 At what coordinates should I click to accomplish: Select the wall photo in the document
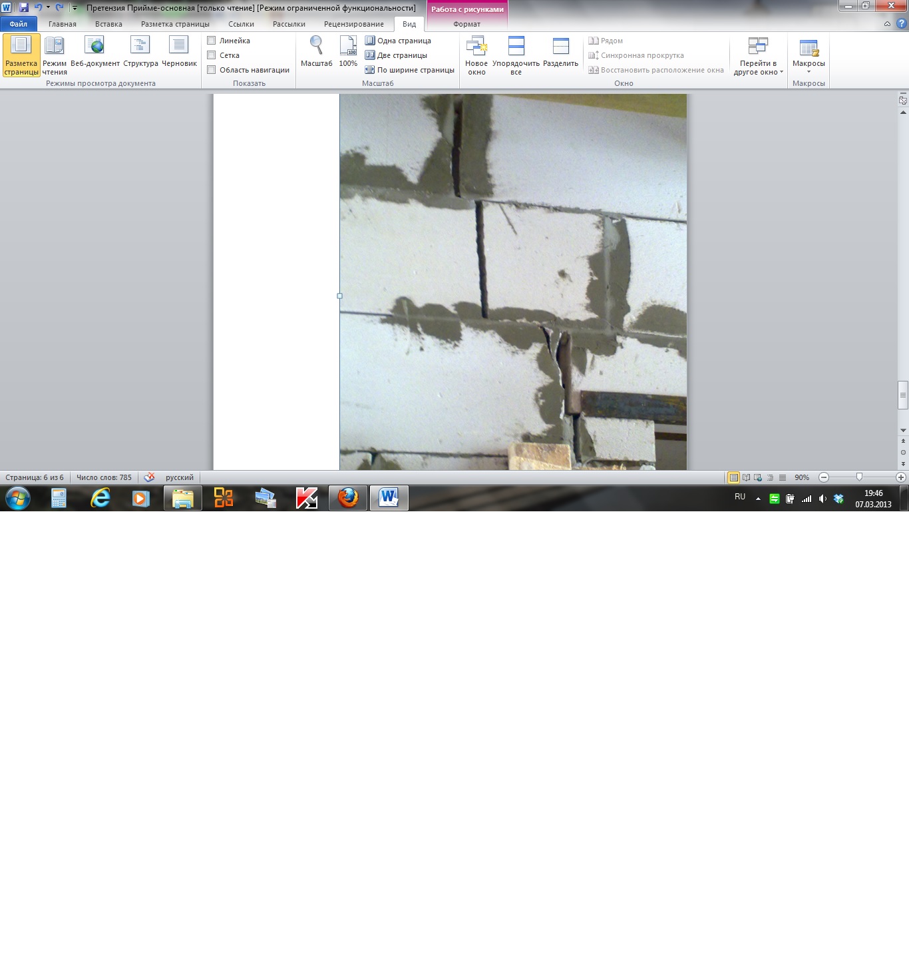tap(513, 282)
